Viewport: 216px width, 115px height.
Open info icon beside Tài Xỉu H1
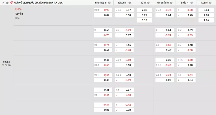point(191,3)
